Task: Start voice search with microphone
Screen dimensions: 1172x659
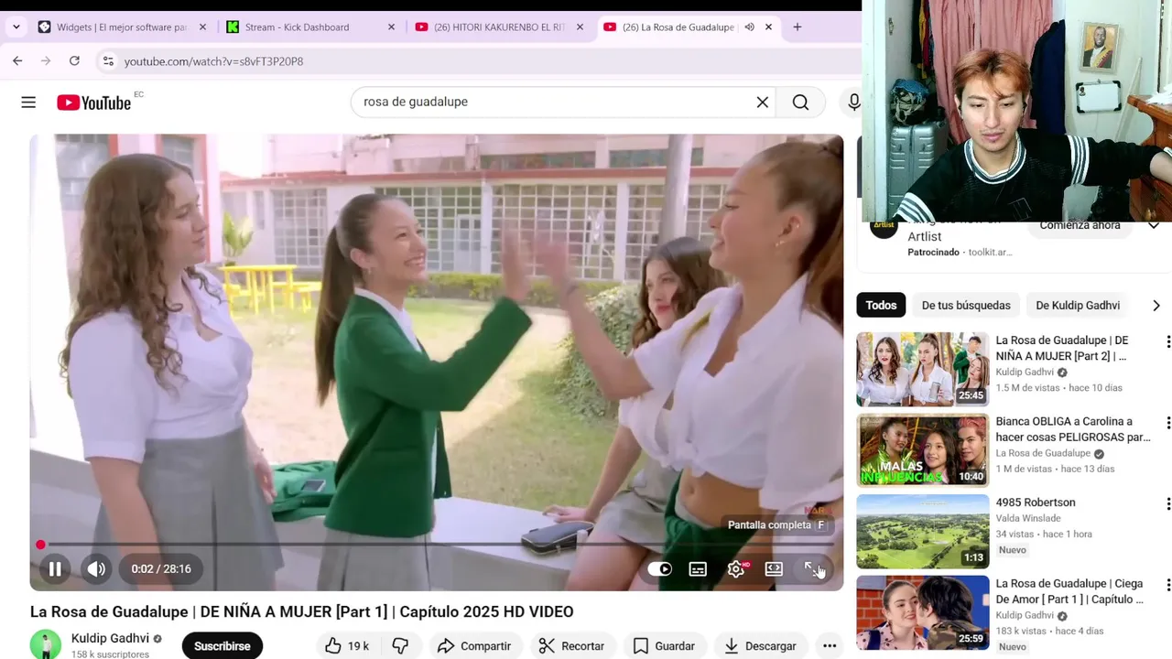Action: (852, 102)
